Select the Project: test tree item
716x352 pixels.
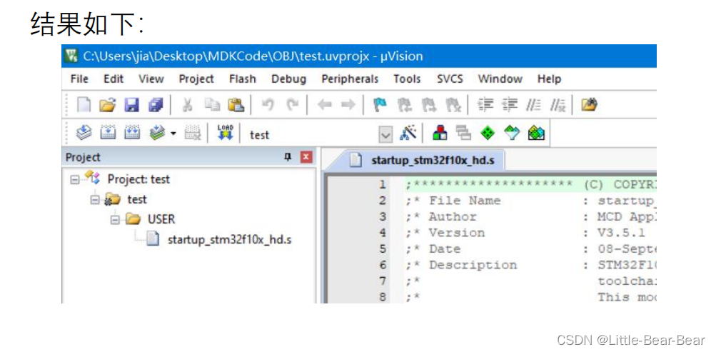point(138,179)
